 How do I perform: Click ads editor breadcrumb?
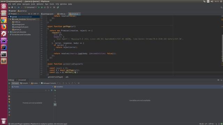tap(67, 77)
